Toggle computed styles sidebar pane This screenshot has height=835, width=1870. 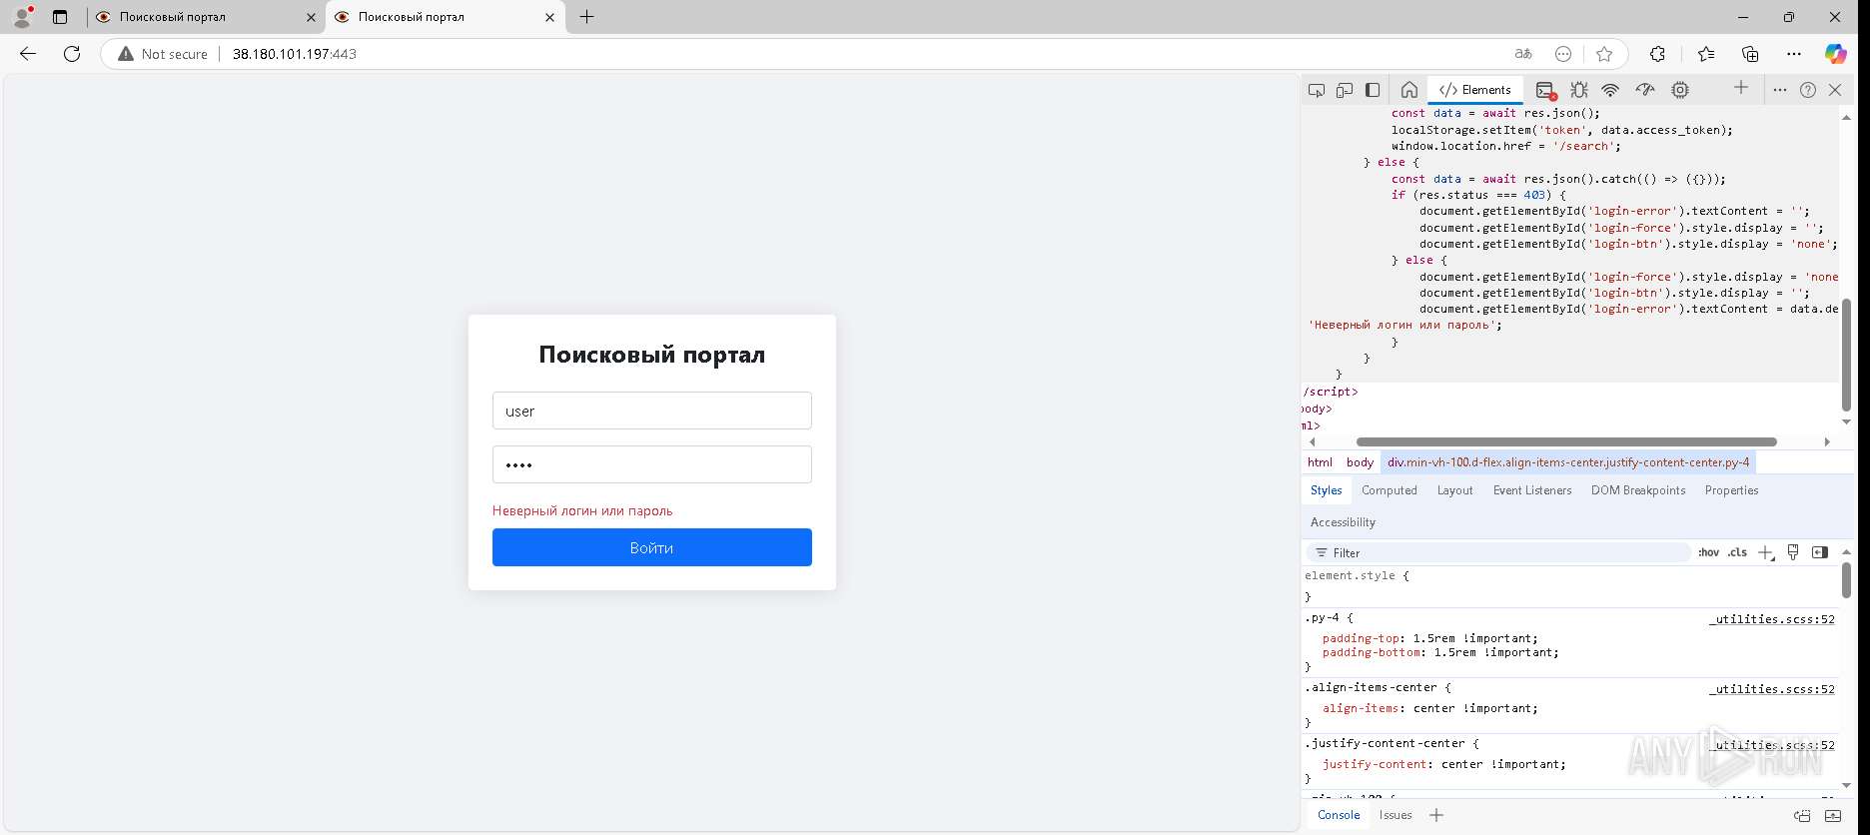point(1820,552)
